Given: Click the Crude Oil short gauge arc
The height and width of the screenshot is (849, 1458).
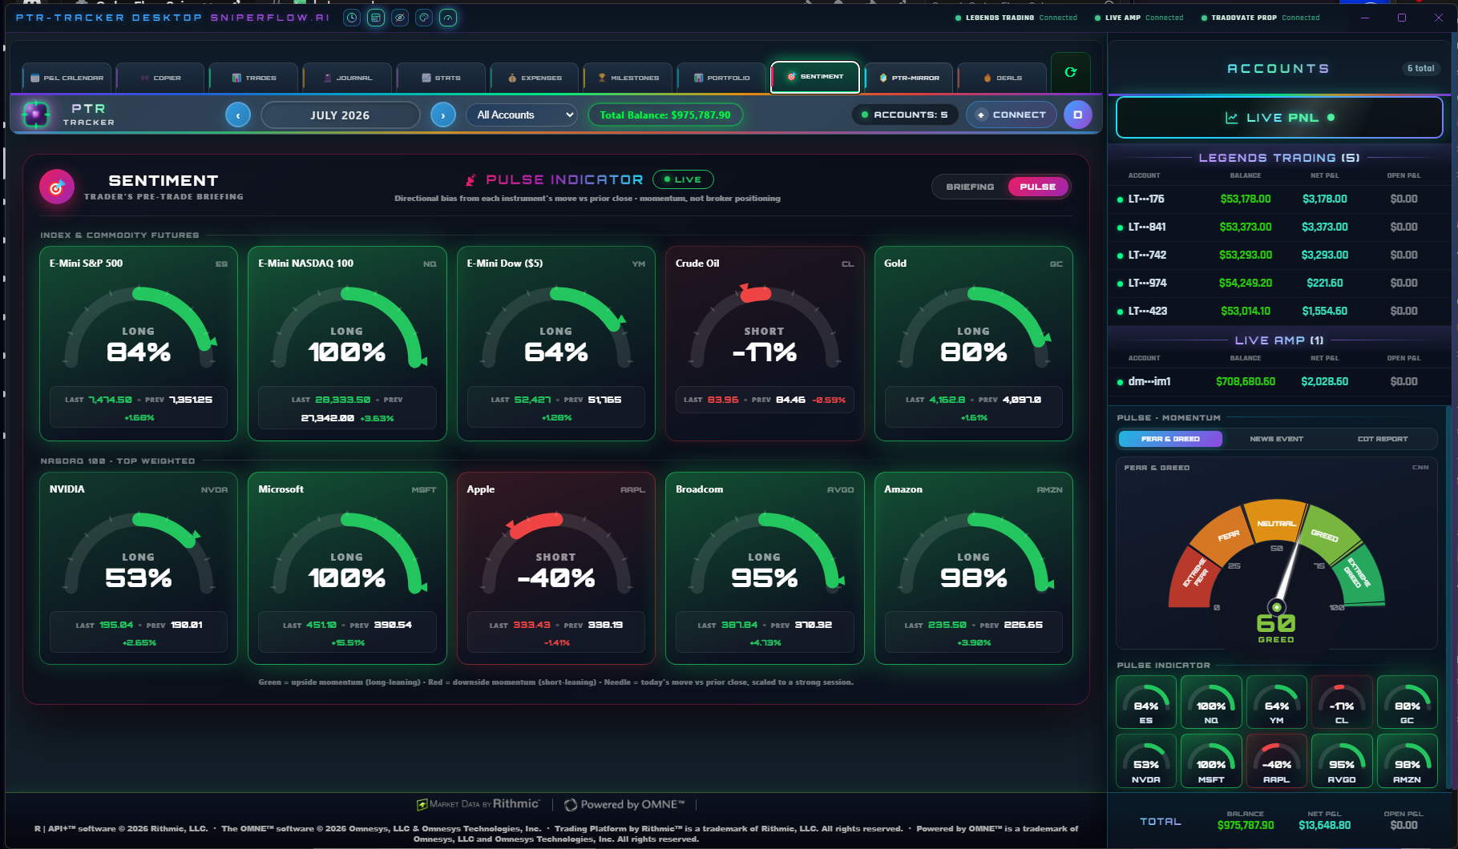Looking at the screenshot, I should click(x=765, y=328).
